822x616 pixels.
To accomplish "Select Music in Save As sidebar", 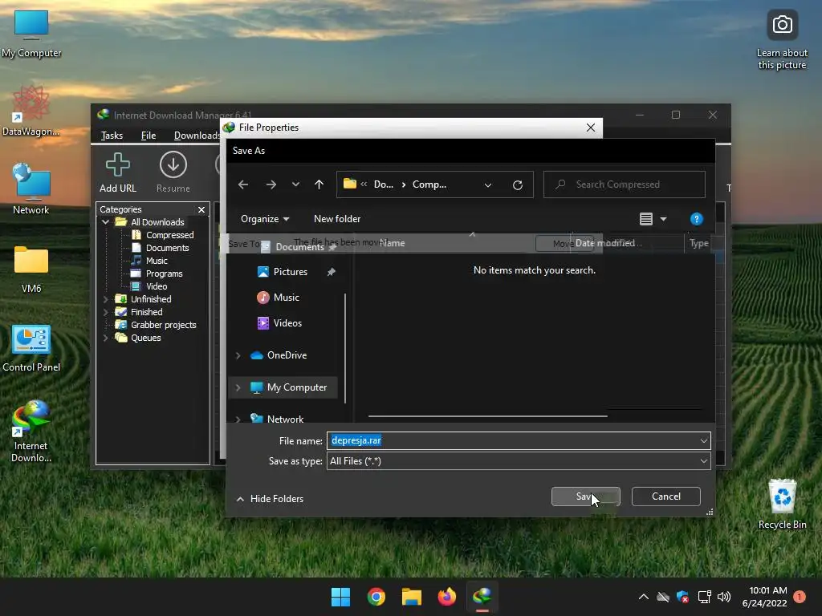I will pyautogui.click(x=286, y=298).
